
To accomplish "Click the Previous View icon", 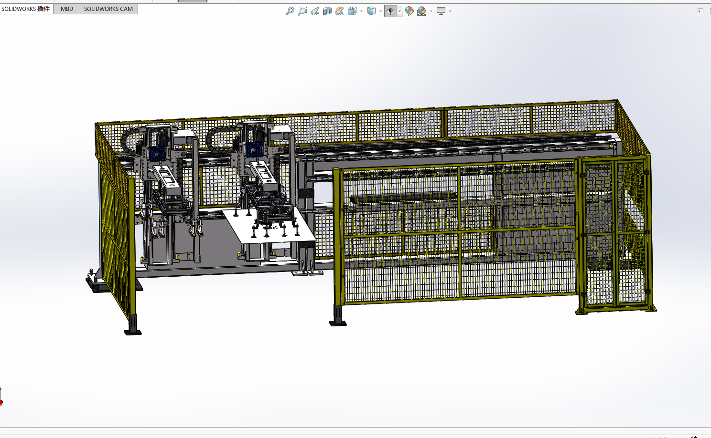I will pos(314,11).
